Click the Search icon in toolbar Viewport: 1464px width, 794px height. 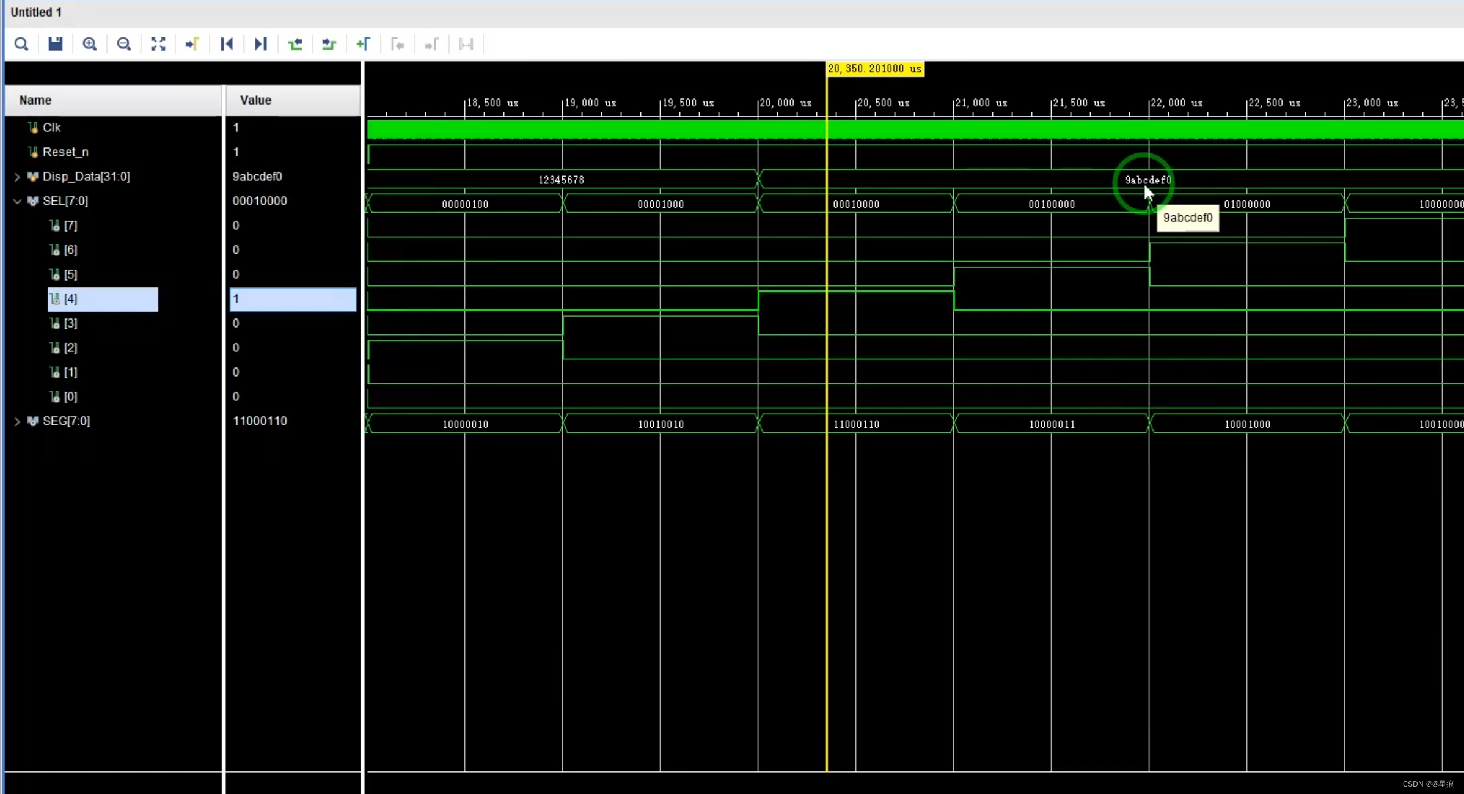pyautogui.click(x=21, y=44)
